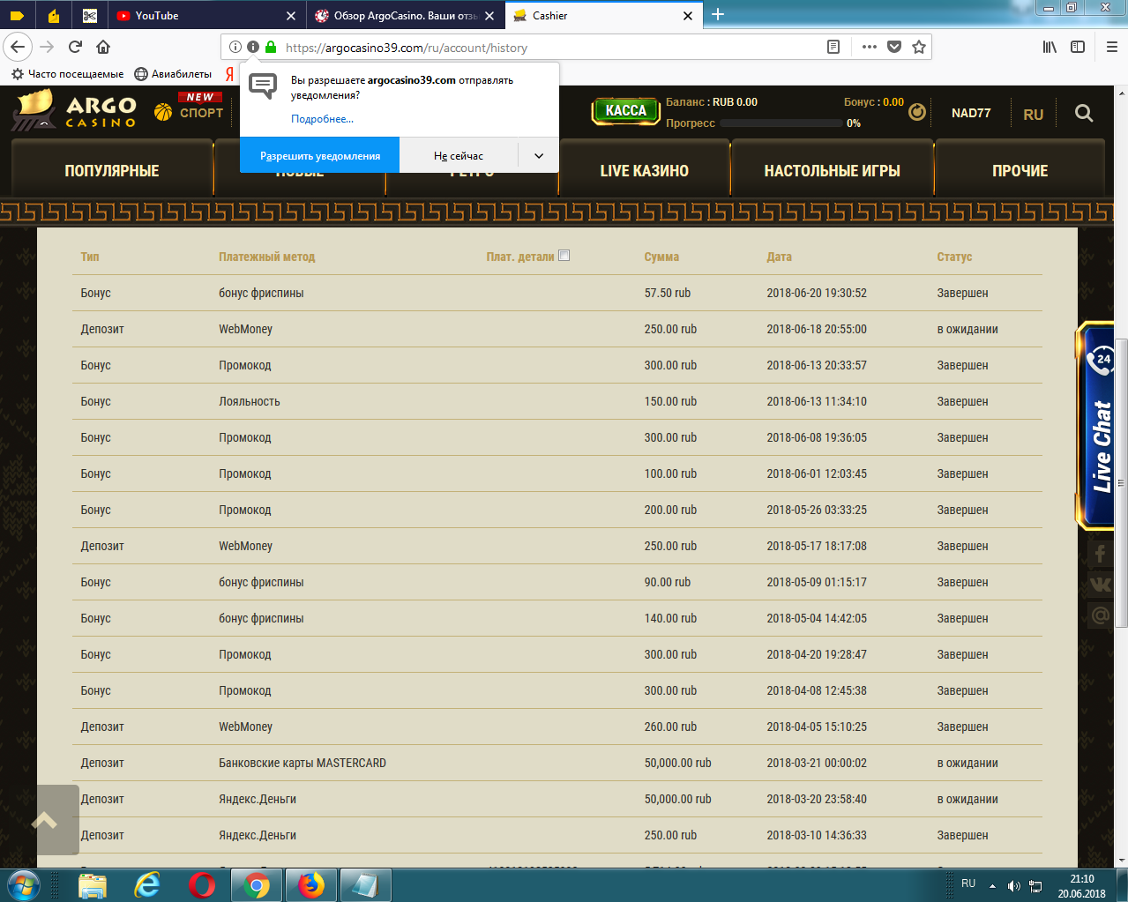Reload the current page
This screenshot has height=902, width=1128.
(75, 47)
